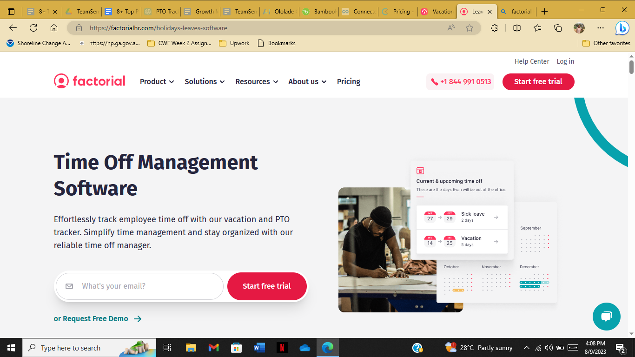This screenshot has width=635, height=357.
Task: Switch to the Connecte tab
Action: (358, 12)
